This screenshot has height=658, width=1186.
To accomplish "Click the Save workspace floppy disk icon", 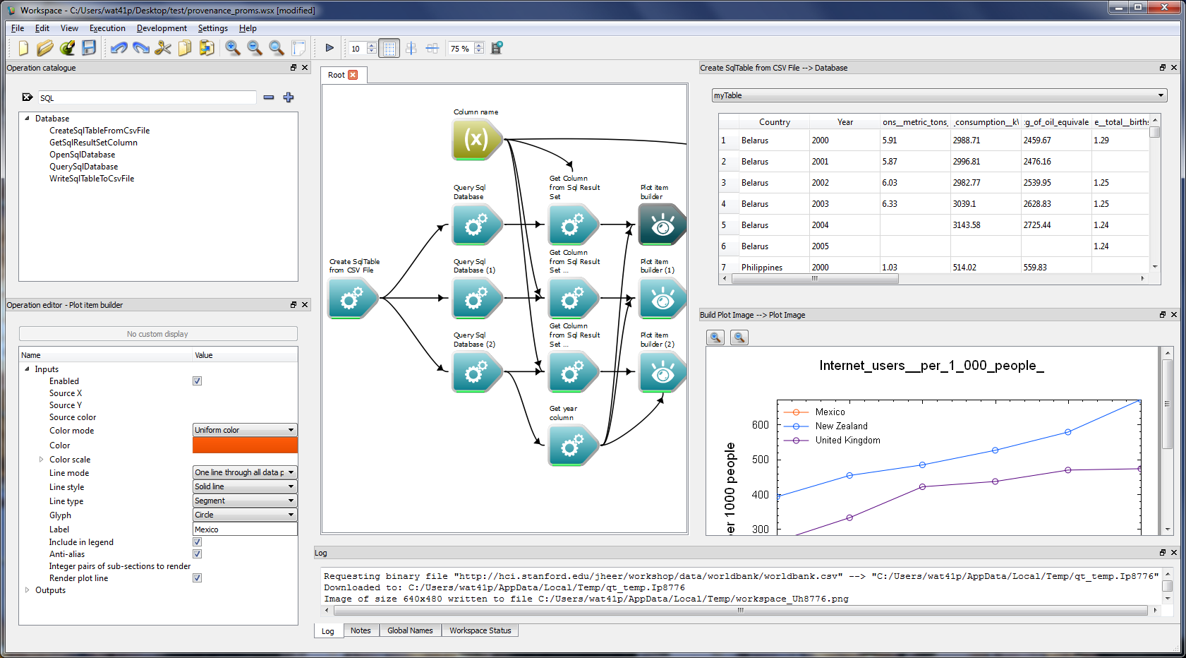I will point(89,48).
